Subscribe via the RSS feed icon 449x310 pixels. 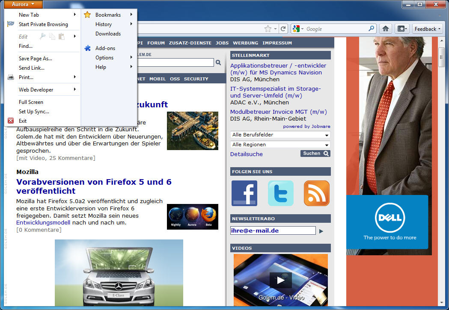(x=316, y=193)
